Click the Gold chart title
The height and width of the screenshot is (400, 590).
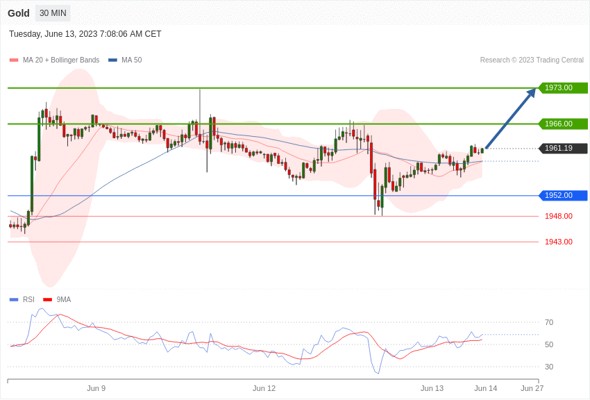19,13
